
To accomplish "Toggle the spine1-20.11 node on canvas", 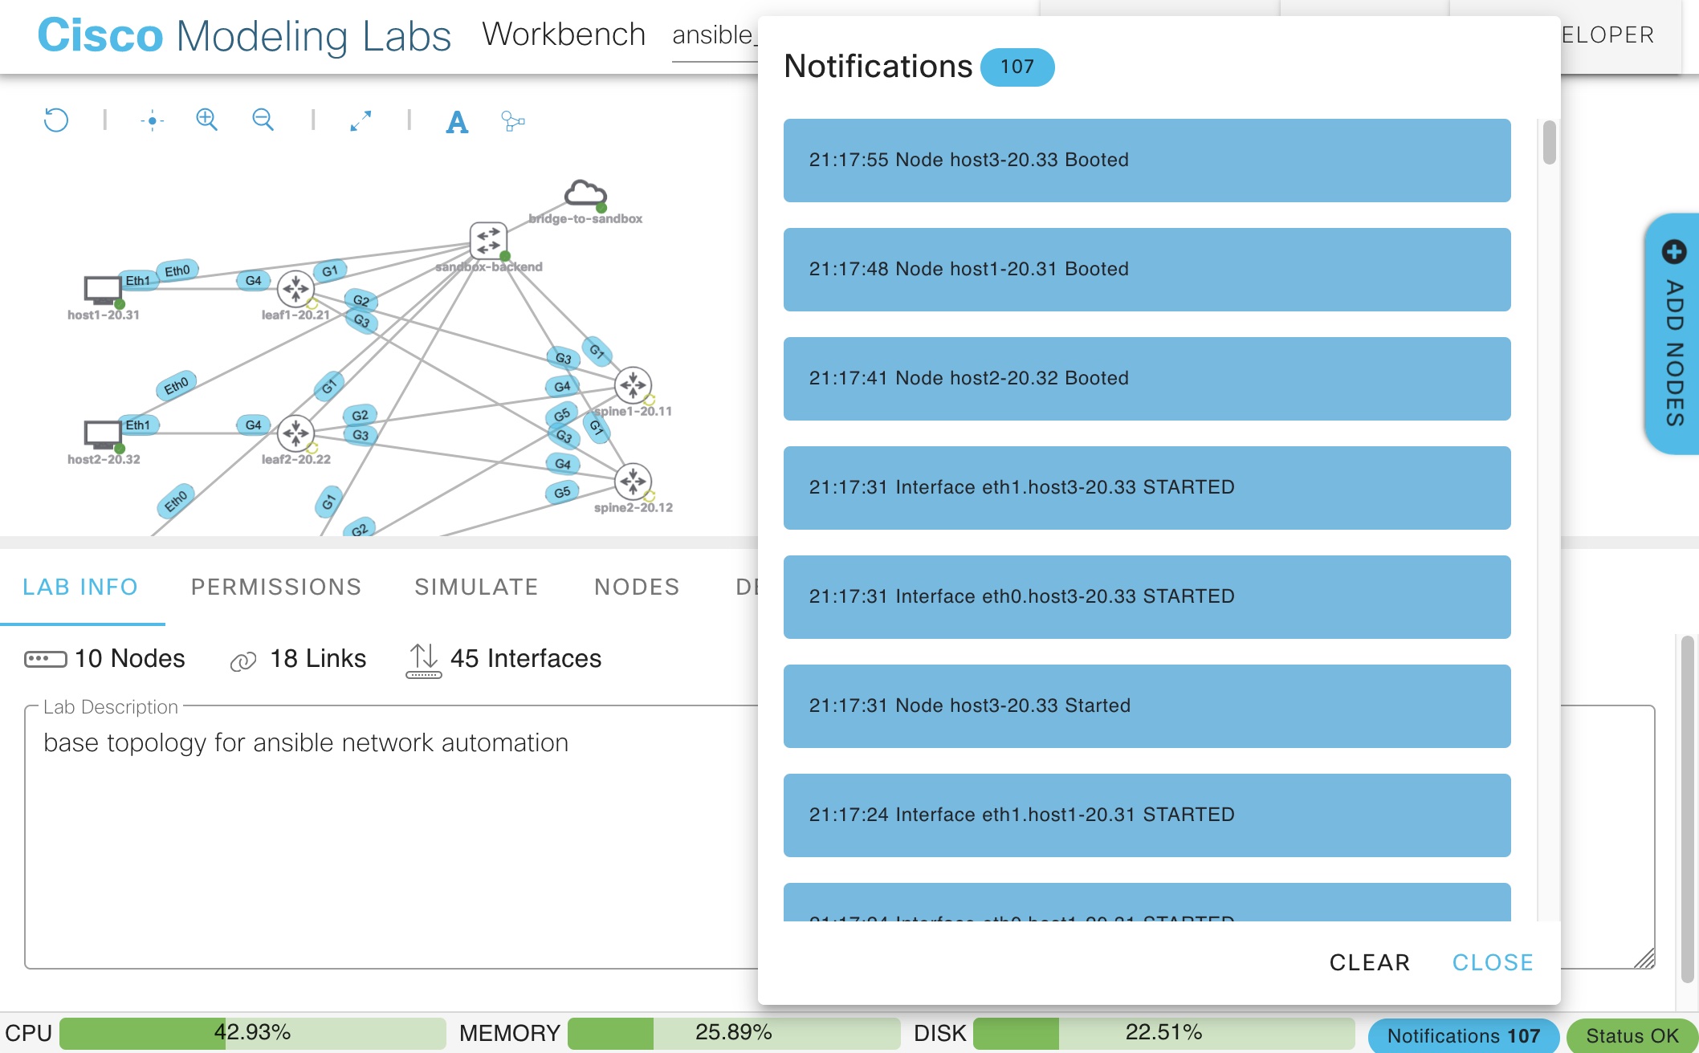I will pyautogui.click(x=632, y=386).
